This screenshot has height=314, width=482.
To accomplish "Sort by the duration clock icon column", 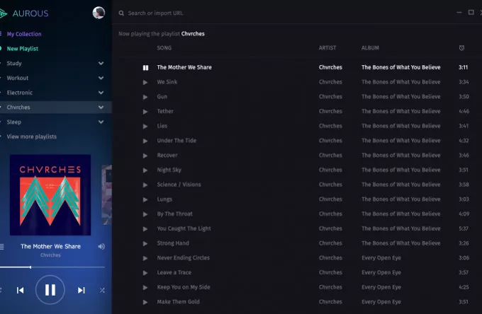I will [462, 48].
